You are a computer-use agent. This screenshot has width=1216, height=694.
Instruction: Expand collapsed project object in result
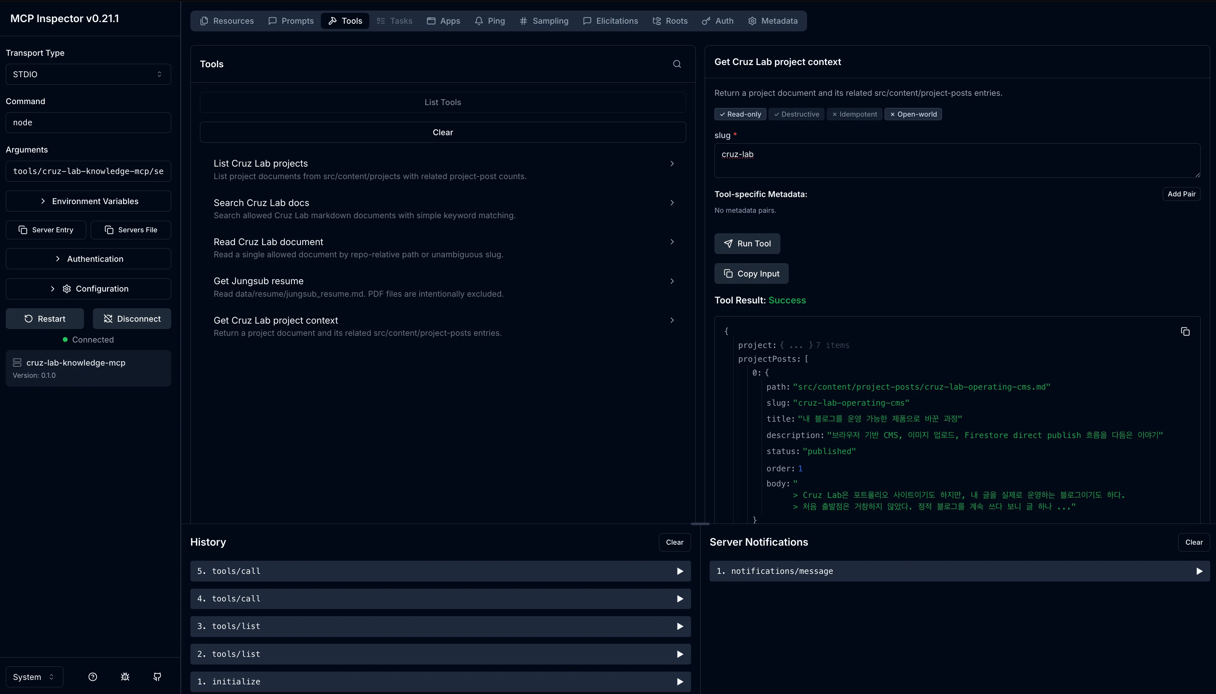click(x=796, y=345)
